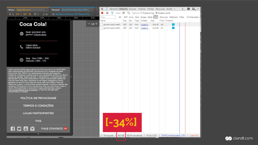
Task: Zoom in with the plus icon
Action: 96,24
